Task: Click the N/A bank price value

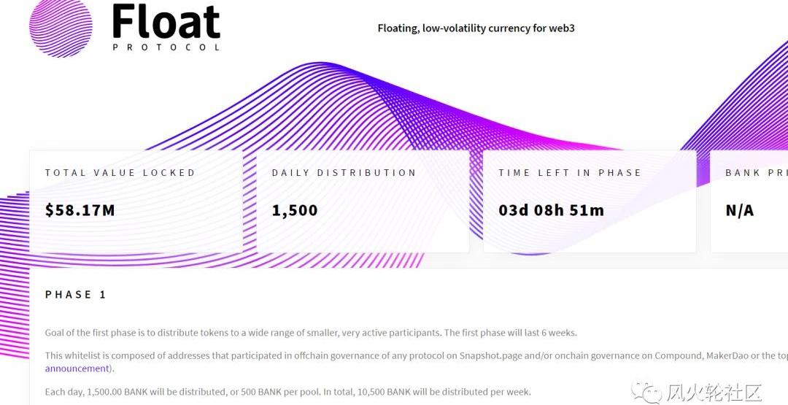Action: [x=740, y=210]
